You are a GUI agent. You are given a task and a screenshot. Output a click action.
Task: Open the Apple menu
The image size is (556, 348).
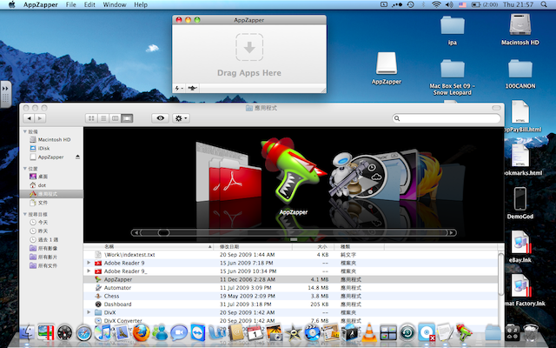pos(11,4)
